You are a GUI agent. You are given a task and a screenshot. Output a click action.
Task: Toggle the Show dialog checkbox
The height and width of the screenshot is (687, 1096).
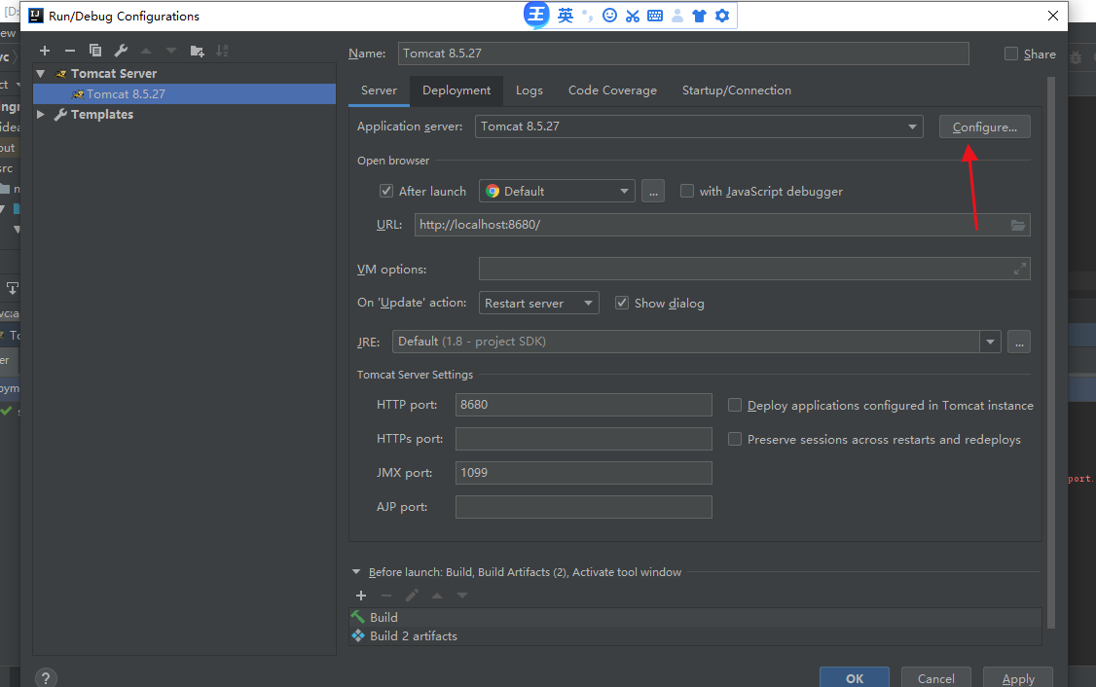click(x=621, y=303)
